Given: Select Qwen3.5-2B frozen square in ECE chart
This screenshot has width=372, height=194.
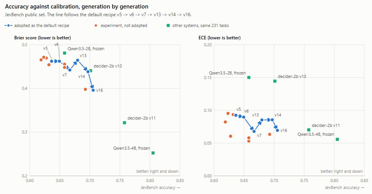Looking at the screenshot, I should click(249, 78).
